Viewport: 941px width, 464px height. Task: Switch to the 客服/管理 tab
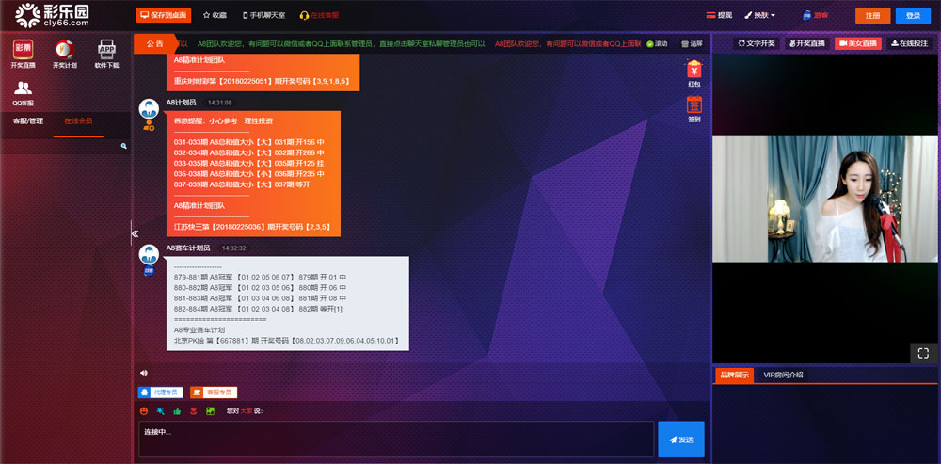coord(27,121)
